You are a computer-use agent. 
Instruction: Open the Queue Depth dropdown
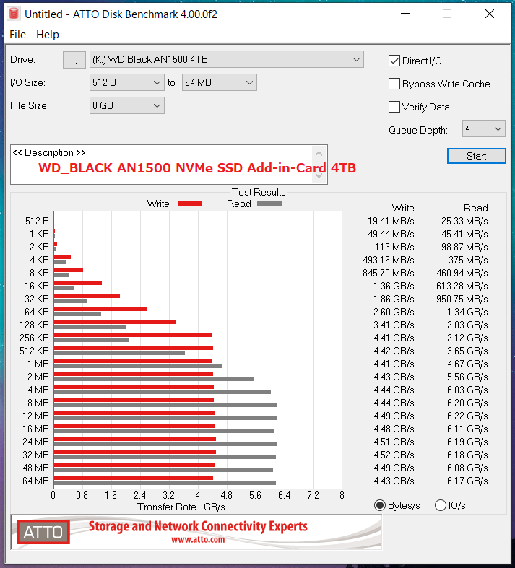point(483,128)
